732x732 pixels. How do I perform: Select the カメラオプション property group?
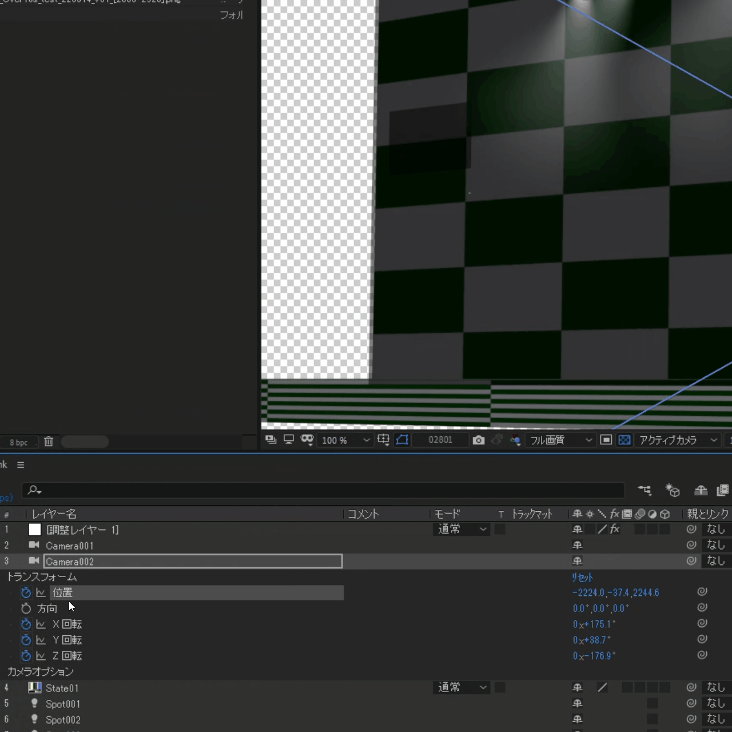40,671
